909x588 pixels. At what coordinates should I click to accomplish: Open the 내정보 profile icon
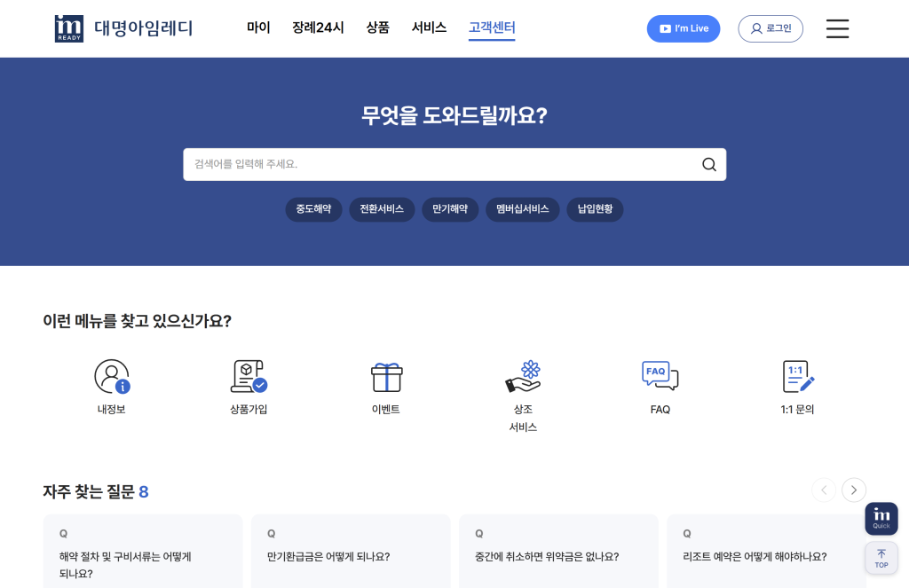click(112, 377)
